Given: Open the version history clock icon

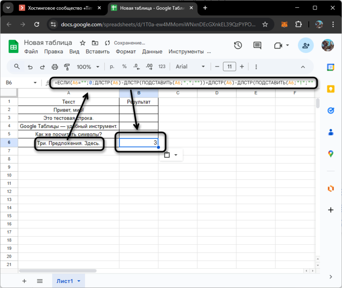Looking at the screenshot, I should pyautogui.click(x=238, y=45).
